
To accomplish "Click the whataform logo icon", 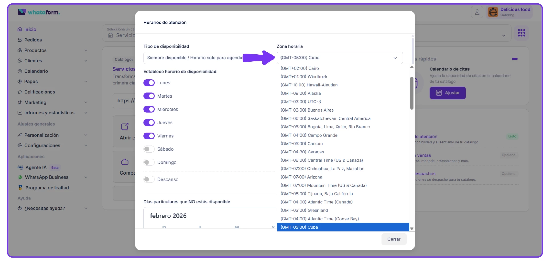I will coord(22,12).
